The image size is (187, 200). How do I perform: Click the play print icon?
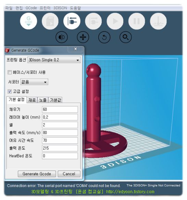(115, 21)
